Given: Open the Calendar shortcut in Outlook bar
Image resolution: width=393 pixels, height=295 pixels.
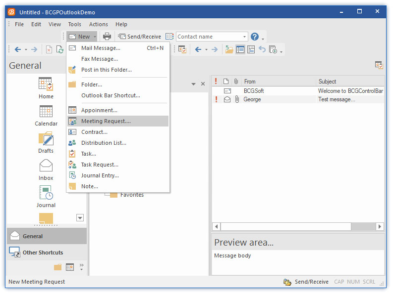Looking at the screenshot, I should coord(46,112).
